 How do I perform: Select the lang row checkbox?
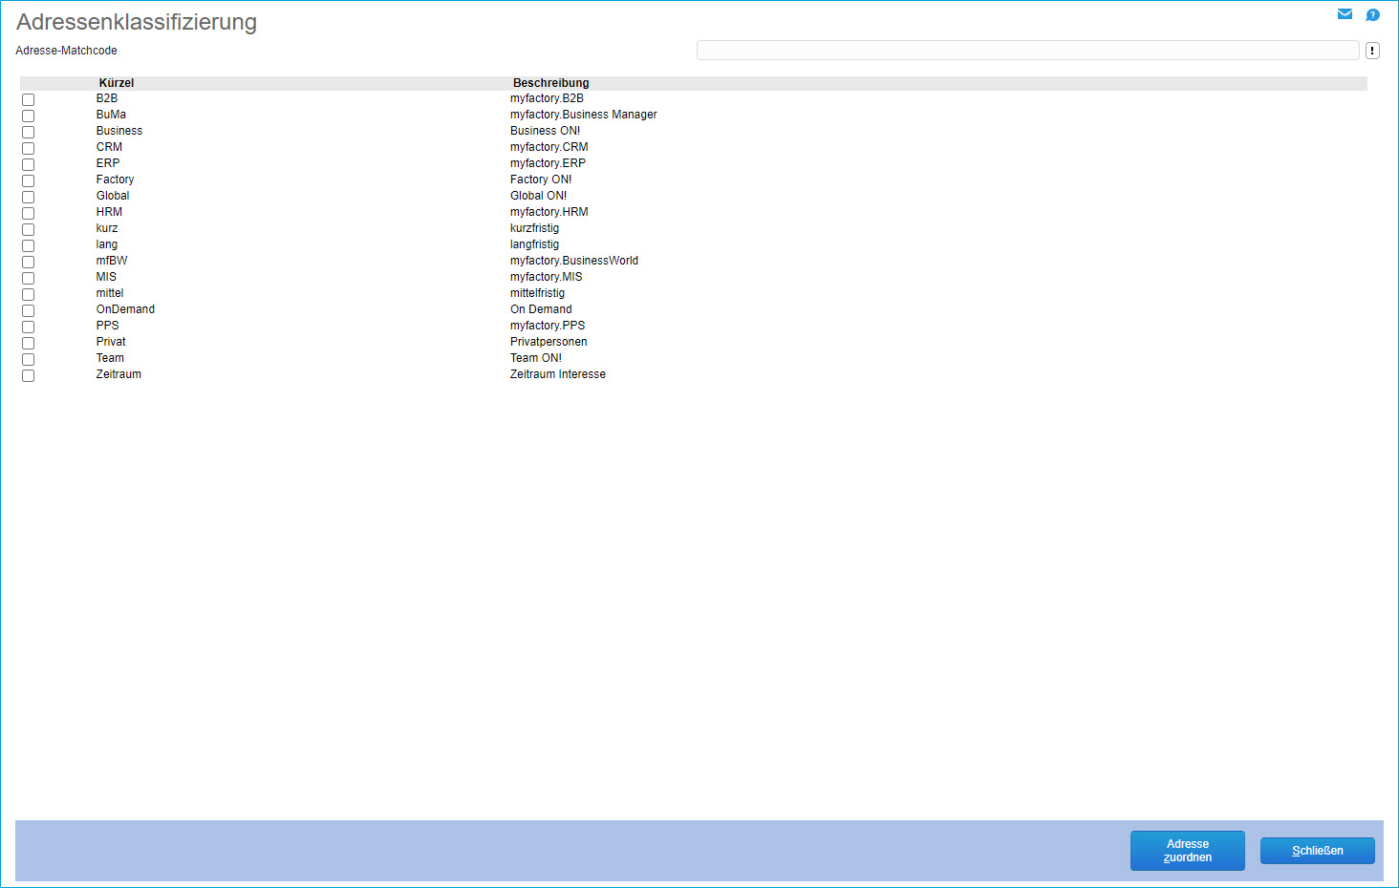[28, 245]
